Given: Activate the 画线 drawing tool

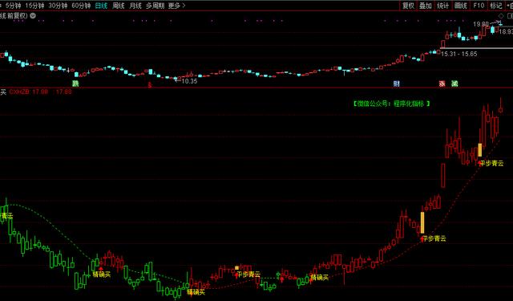Looking at the screenshot, I should pos(460,6).
